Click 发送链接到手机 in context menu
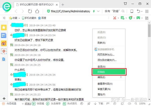 tap(109, 49)
